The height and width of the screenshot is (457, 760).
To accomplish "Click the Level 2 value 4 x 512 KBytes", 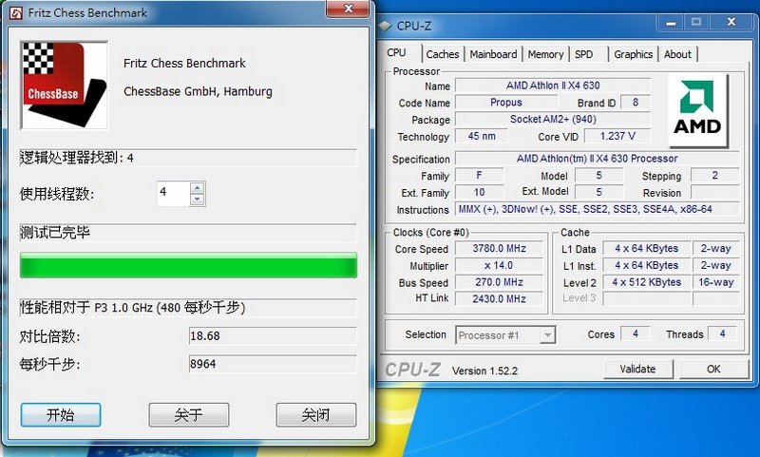I will pyautogui.click(x=647, y=282).
